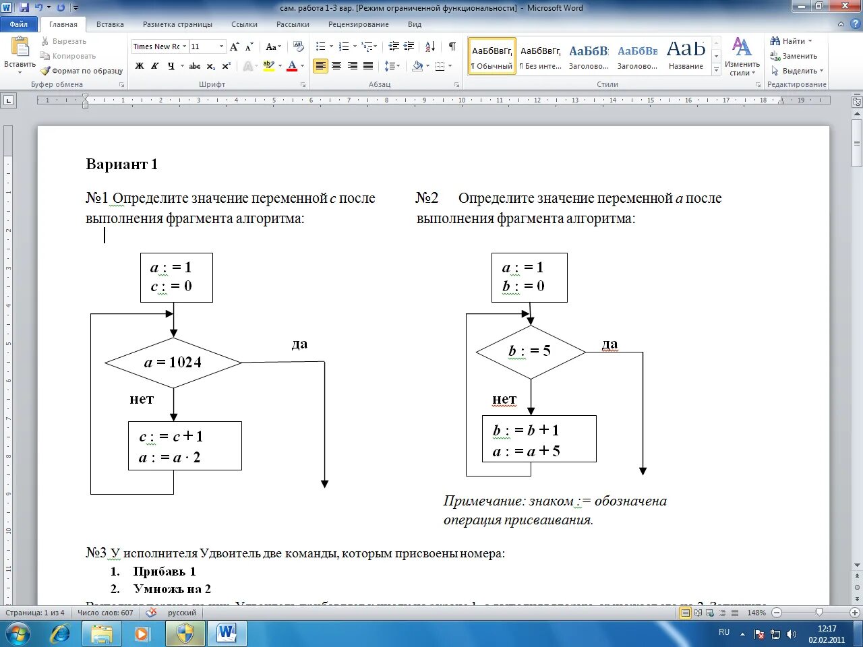Click the Найти find button
This screenshot has height=647, width=863.
click(792, 41)
